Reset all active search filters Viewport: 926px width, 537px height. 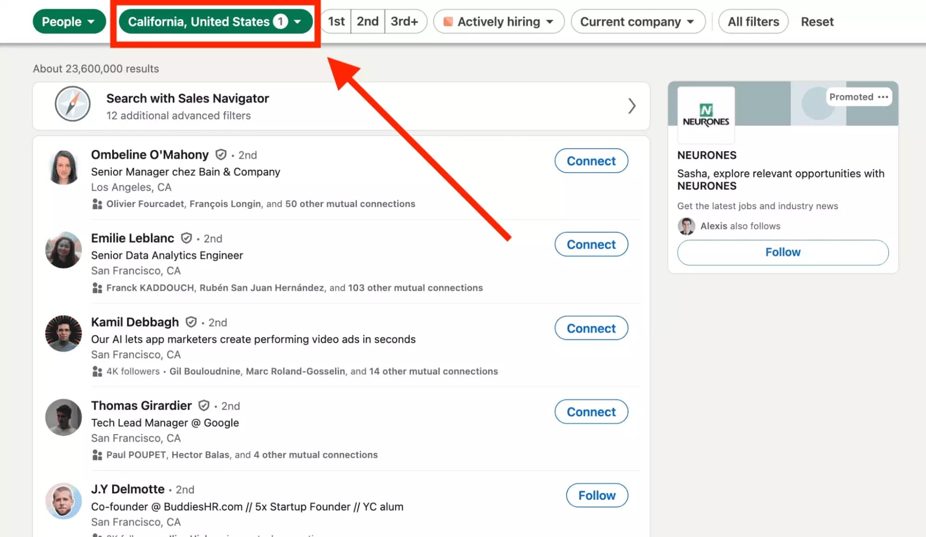click(817, 21)
